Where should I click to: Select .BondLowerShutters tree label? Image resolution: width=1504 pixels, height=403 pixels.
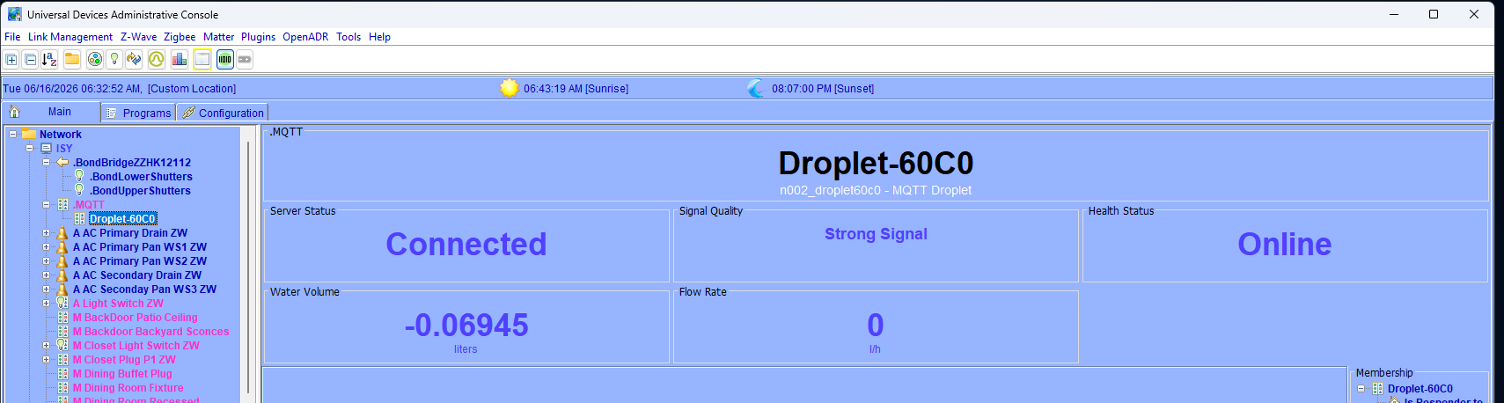141,177
